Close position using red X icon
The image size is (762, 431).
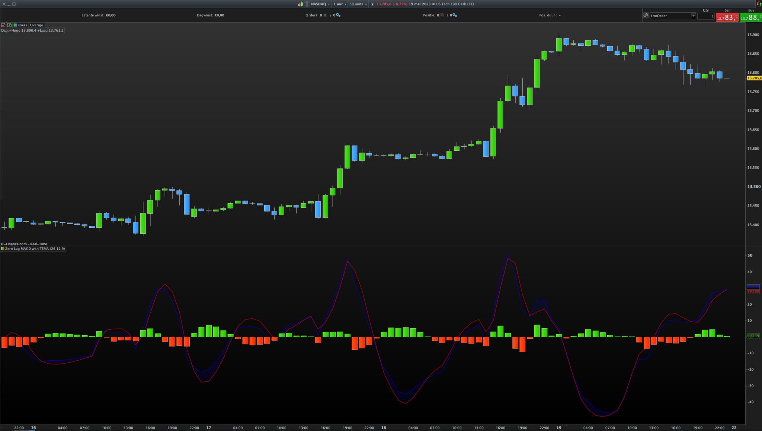(442, 15)
